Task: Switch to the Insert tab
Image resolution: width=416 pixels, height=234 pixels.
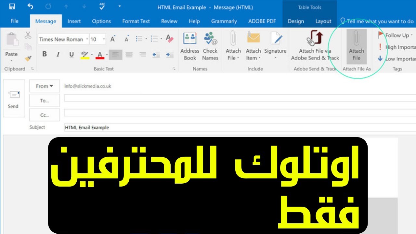Action: coord(74,21)
